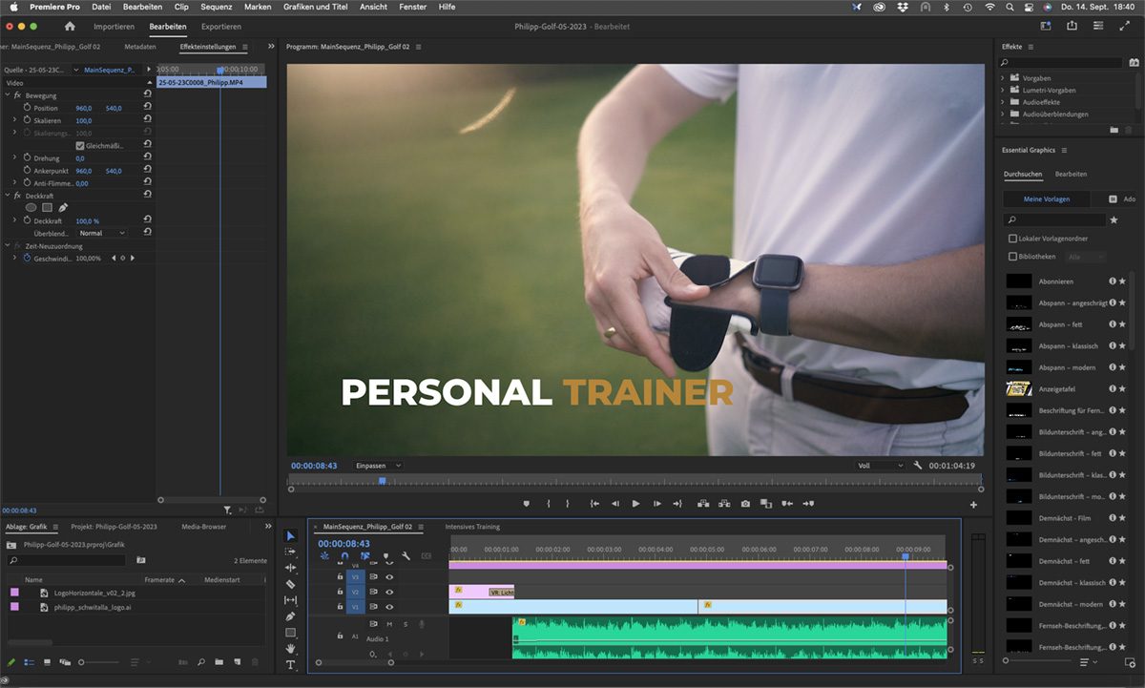Screen dimensions: 1145x688
Task: Play the program monitor sequence
Action: tap(635, 504)
